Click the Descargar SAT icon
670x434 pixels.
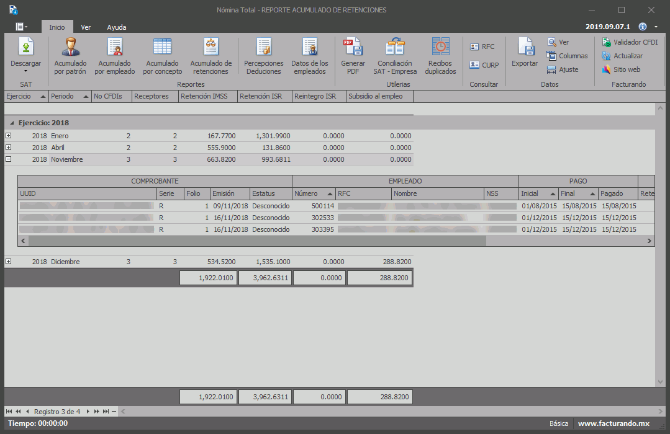(x=25, y=48)
